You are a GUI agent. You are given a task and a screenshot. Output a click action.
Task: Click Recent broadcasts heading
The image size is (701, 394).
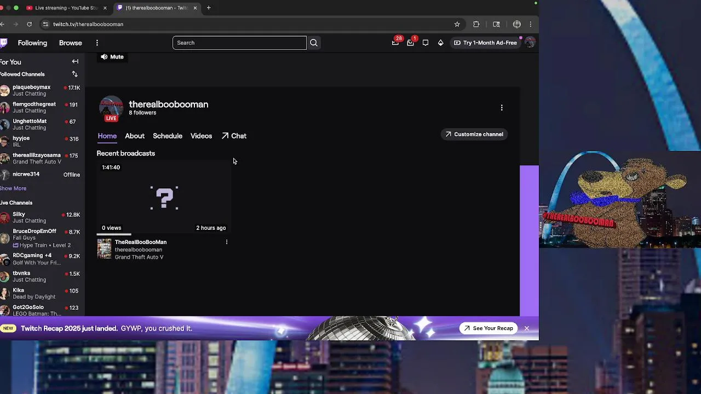click(x=126, y=153)
